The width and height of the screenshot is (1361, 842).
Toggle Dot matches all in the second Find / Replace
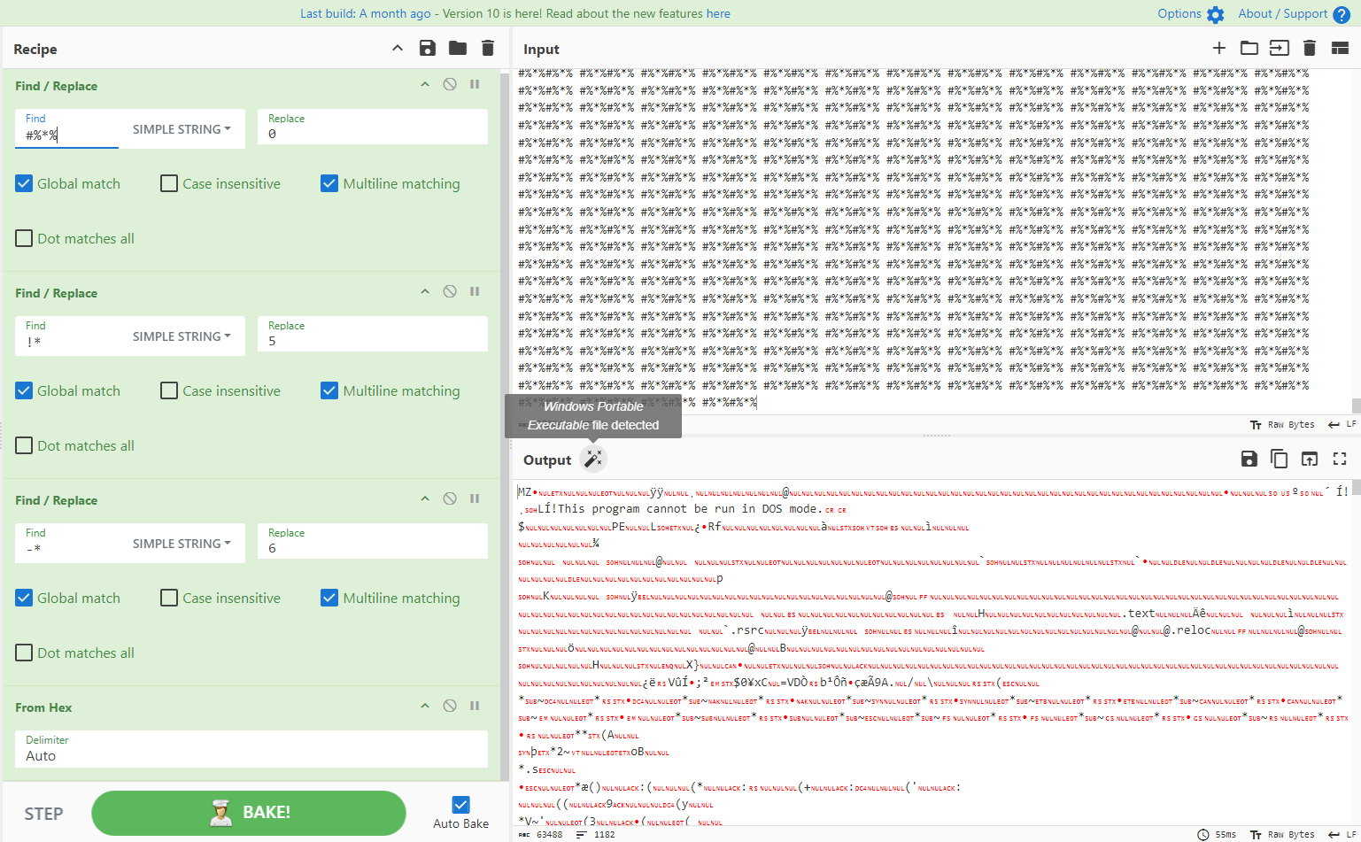pyautogui.click(x=23, y=445)
